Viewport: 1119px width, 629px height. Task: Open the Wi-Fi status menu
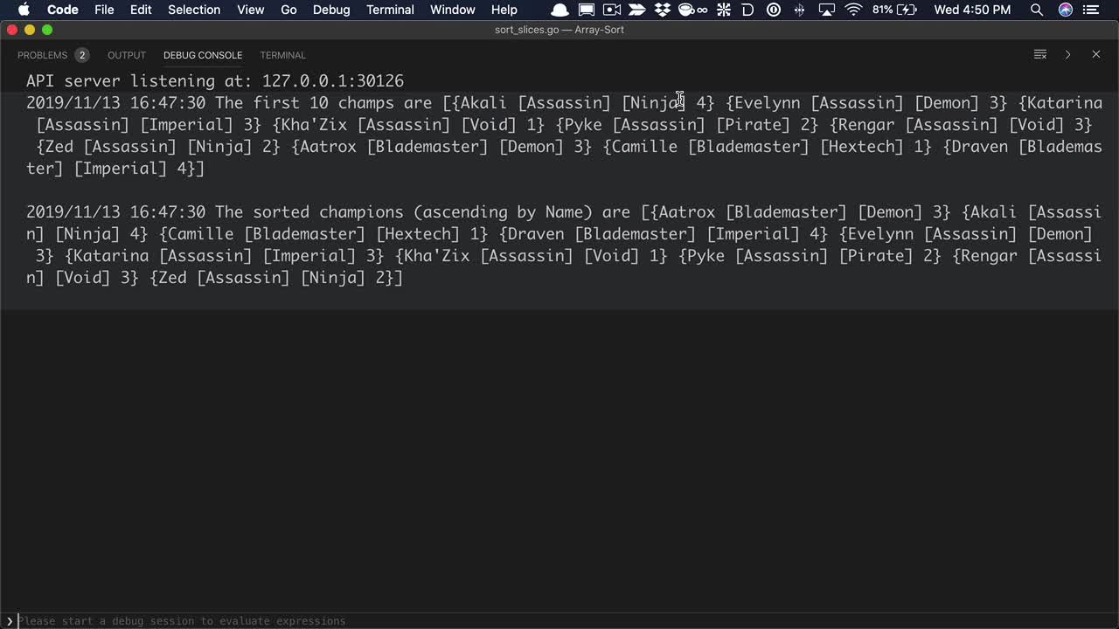853,10
